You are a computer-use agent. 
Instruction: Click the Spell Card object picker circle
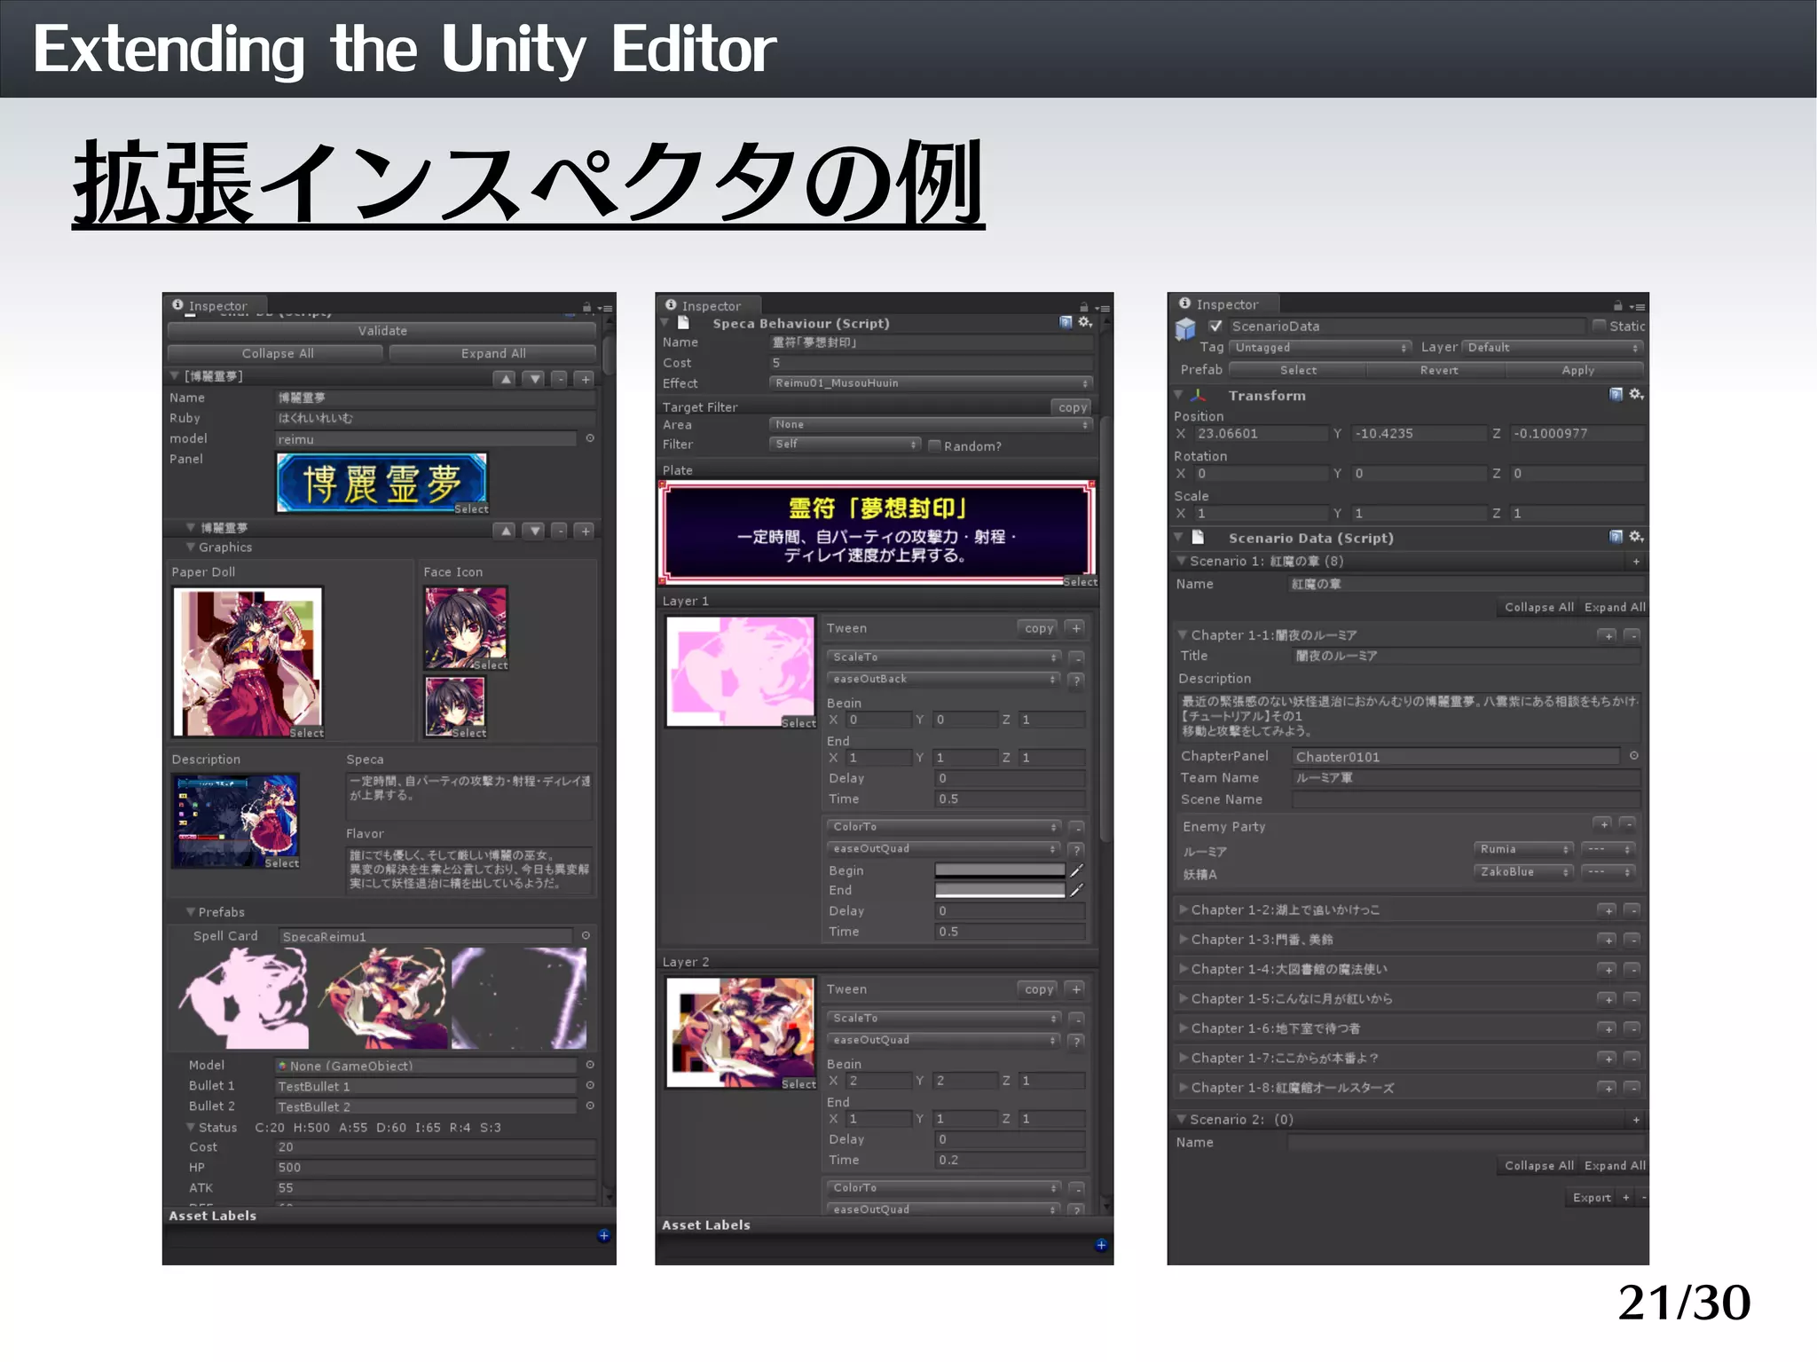coord(586,936)
